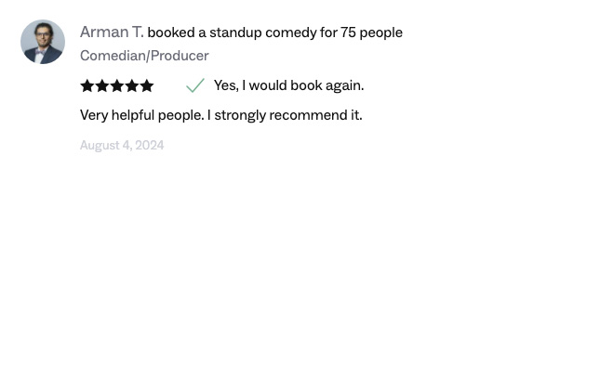This screenshot has height=376, width=600.
Task: Click the second rating star
Action: click(x=102, y=85)
